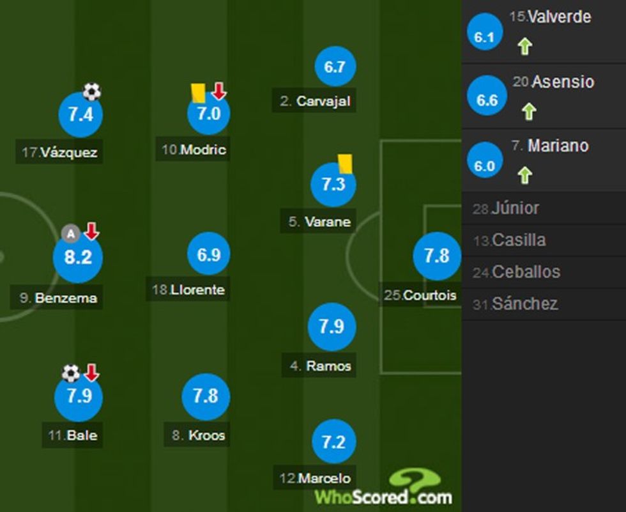Click Varane's yellow card icon
Viewport: 626px width, 512px height.
(346, 163)
